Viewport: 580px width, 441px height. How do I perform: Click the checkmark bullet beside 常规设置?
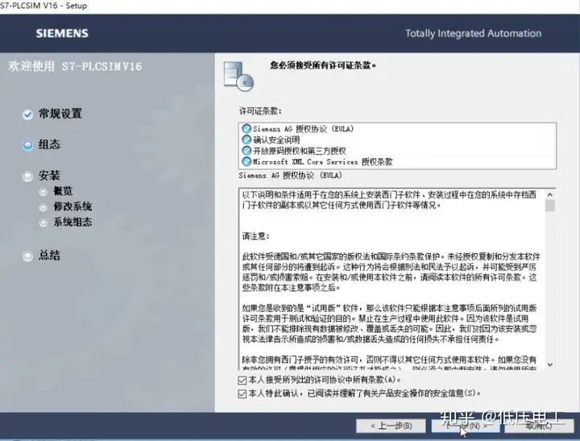[x=27, y=114]
